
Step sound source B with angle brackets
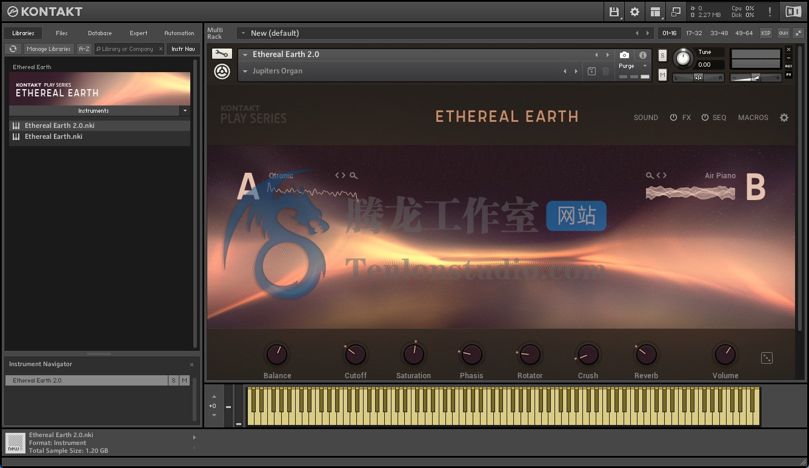click(x=662, y=176)
